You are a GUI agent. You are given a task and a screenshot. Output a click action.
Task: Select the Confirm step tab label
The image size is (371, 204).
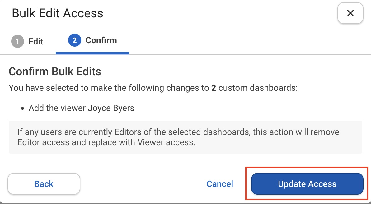[101, 40]
